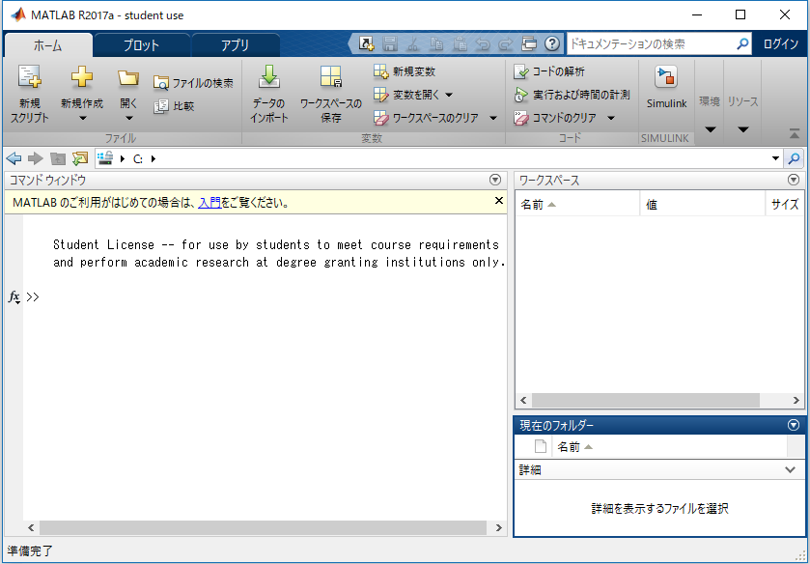Click the 開く folder icon

pyautogui.click(x=128, y=77)
